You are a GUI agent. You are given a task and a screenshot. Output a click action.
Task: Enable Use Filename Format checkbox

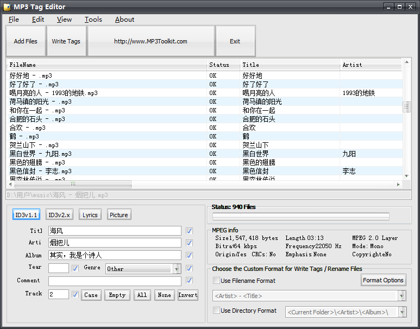click(217, 281)
